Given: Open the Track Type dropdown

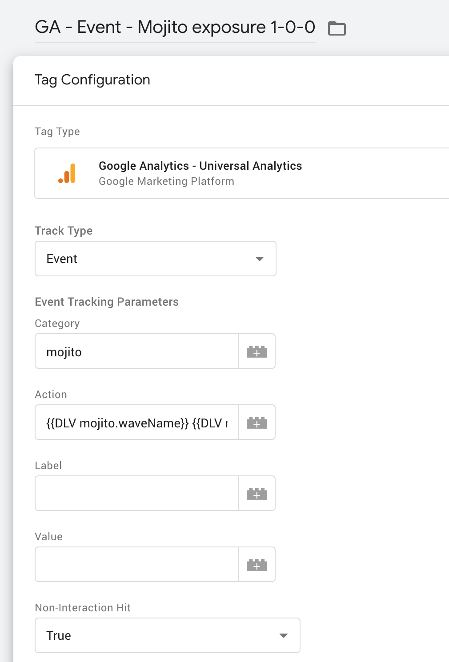Looking at the screenshot, I should (x=155, y=259).
